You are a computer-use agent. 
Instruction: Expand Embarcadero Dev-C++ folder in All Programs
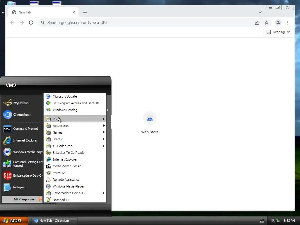click(x=75, y=193)
